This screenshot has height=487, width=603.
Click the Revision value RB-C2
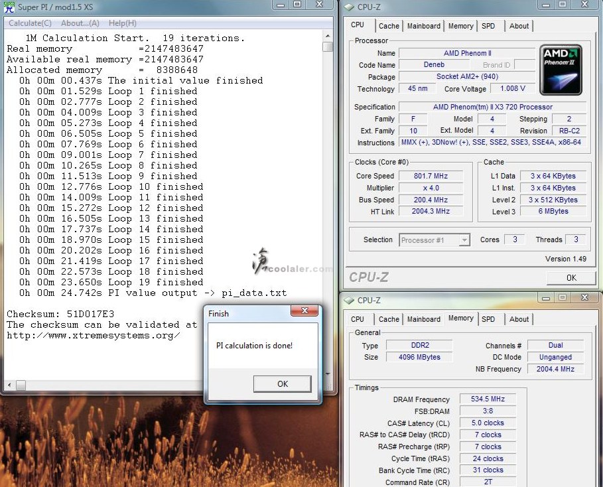coord(569,131)
